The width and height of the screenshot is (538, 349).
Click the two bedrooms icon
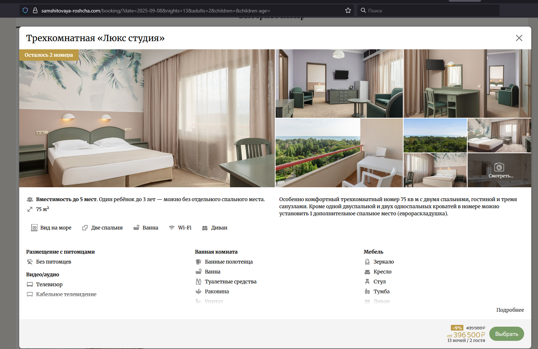[85, 228]
